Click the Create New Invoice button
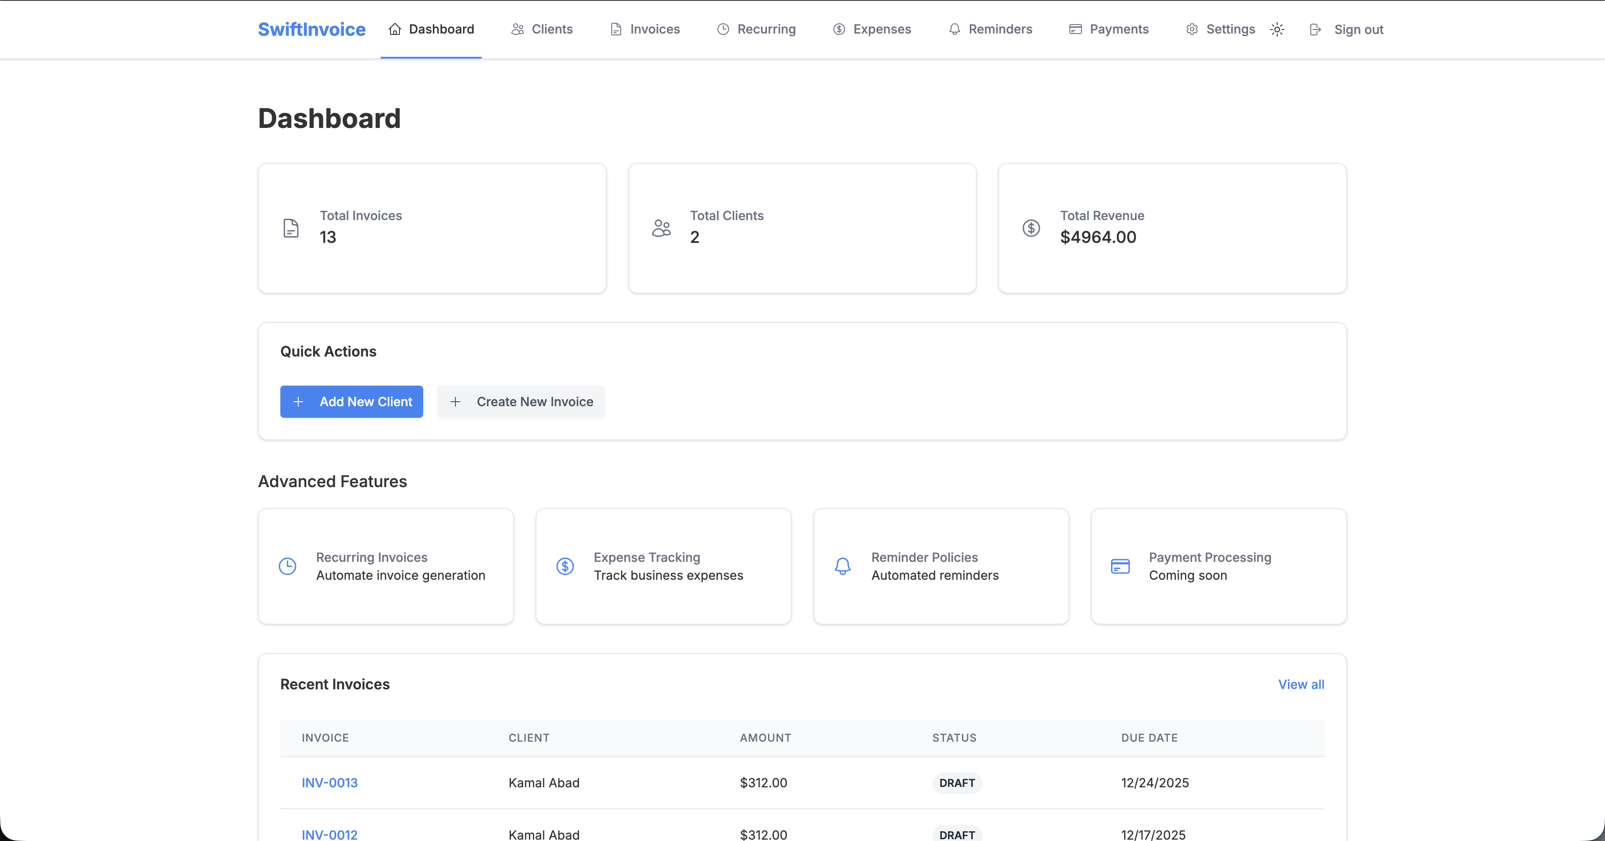Viewport: 1605px width, 841px height. [521, 402]
